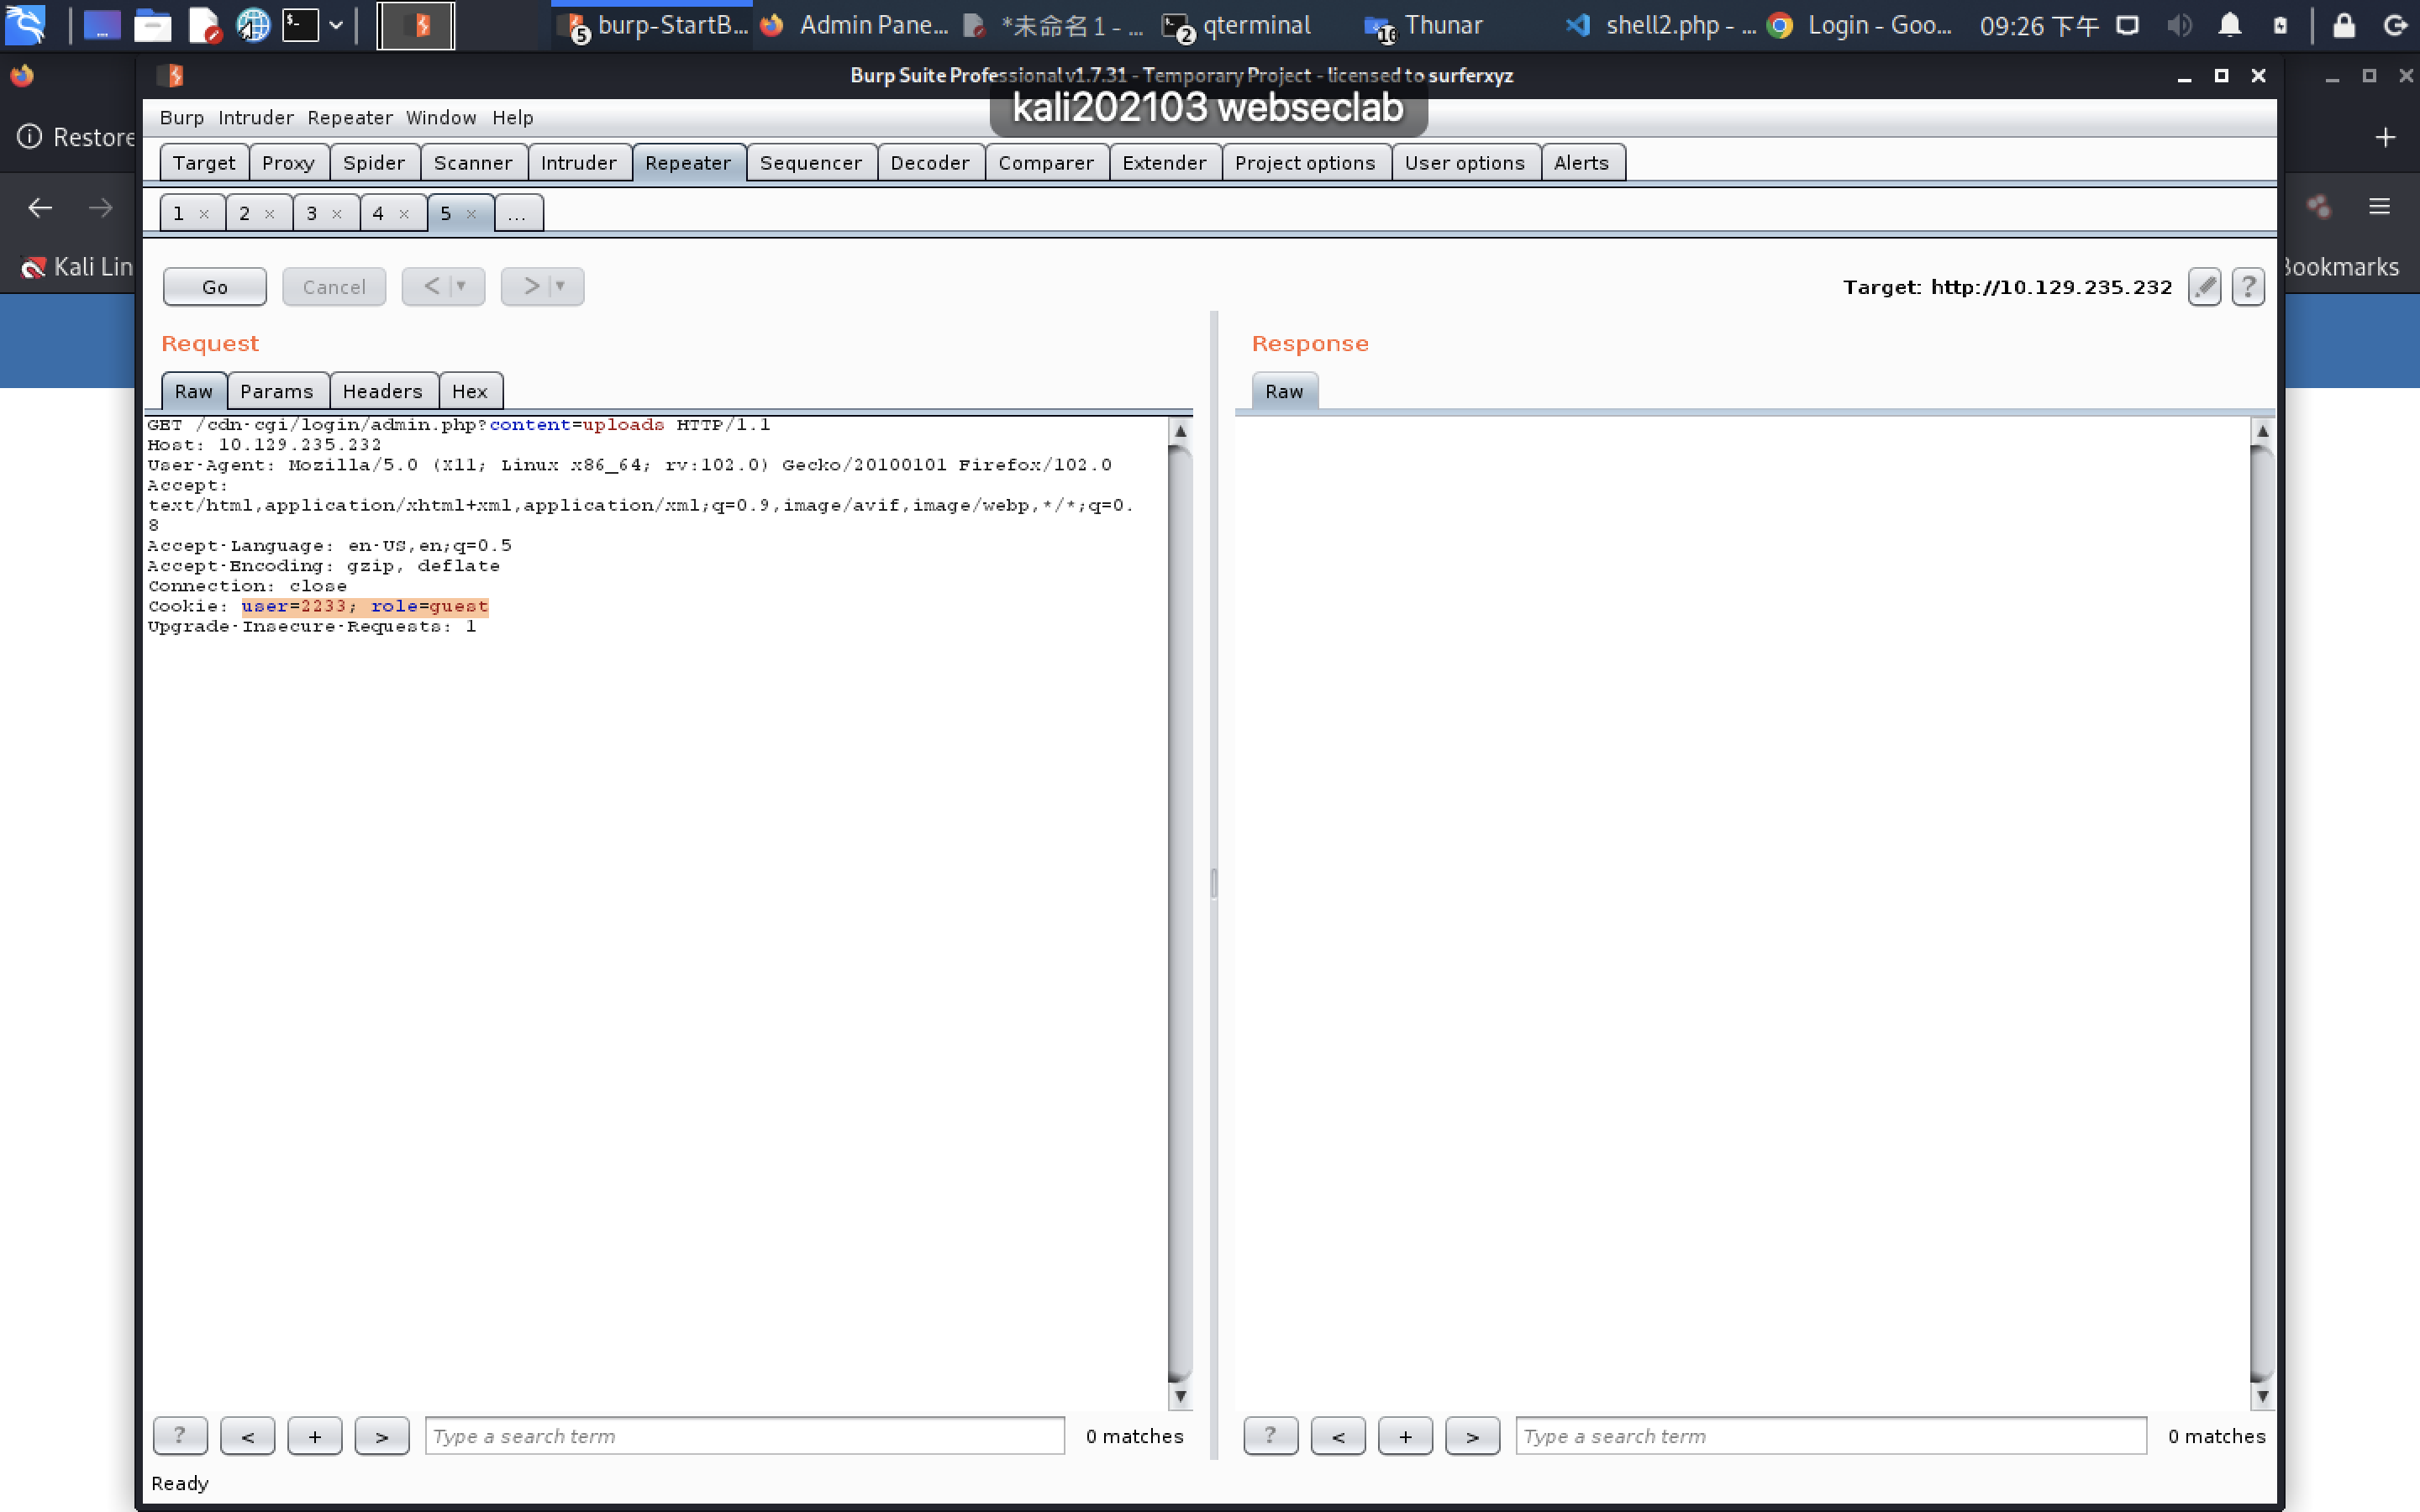This screenshot has width=2420, height=1512.
Task: Click the dropdown arrow next to forward button
Action: (x=561, y=286)
